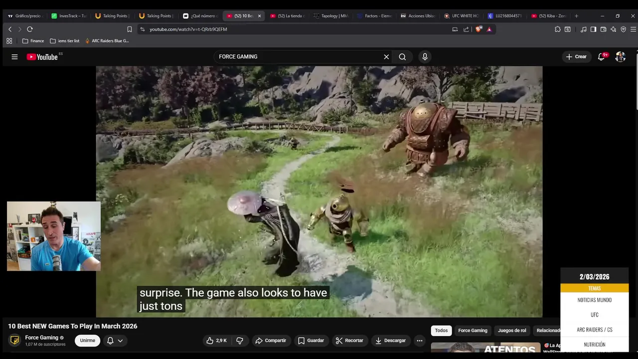Open a new browser tab
This screenshot has height=359, width=638.
[x=576, y=16]
